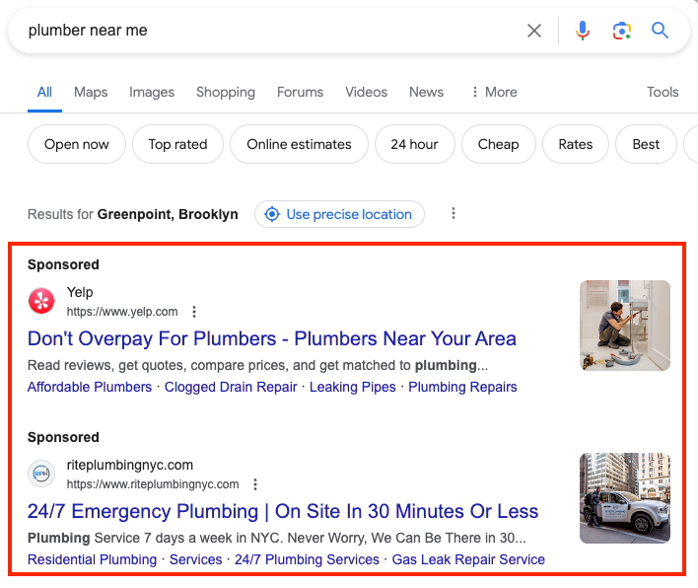The height and width of the screenshot is (588, 698).
Task: Apply the Online estimates filter chip
Action: pyautogui.click(x=299, y=144)
